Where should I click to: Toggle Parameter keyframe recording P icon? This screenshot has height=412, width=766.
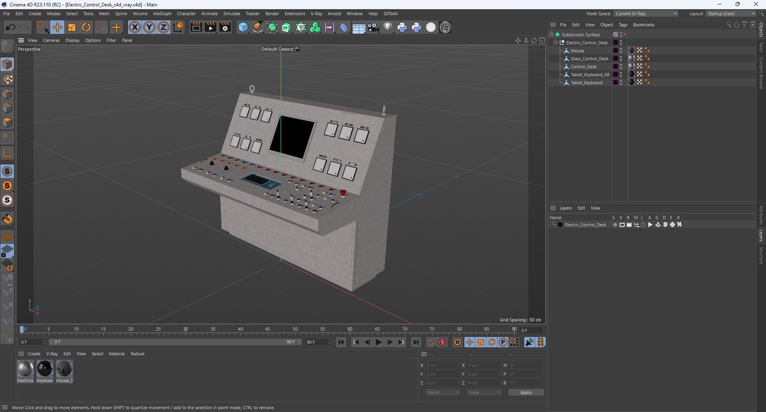point(503,342)
